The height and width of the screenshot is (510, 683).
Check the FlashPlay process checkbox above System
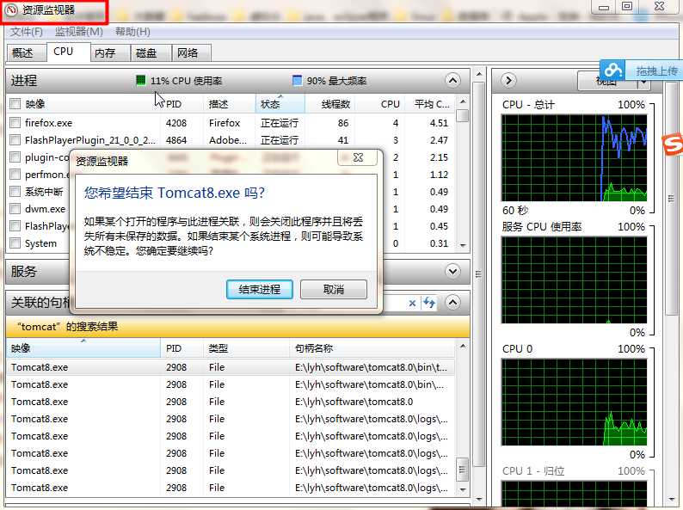[x=15, y=226]
